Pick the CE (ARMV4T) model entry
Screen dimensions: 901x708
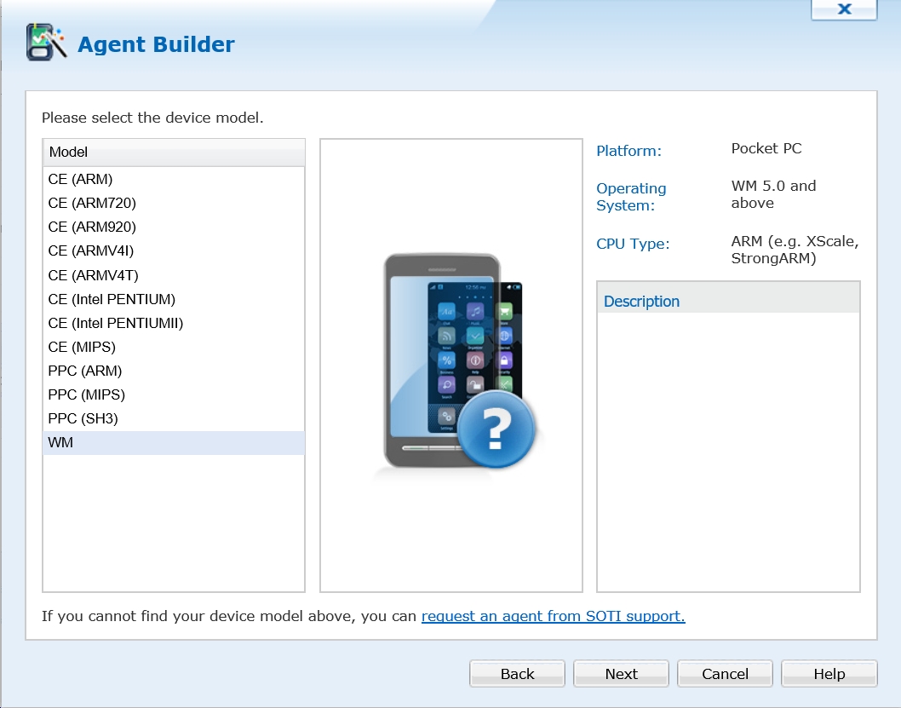pos(93,275)
